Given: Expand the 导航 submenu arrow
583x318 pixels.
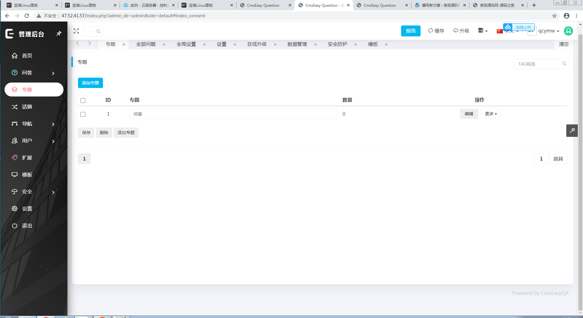Looking at the screenshot, I should click(53, 124).
